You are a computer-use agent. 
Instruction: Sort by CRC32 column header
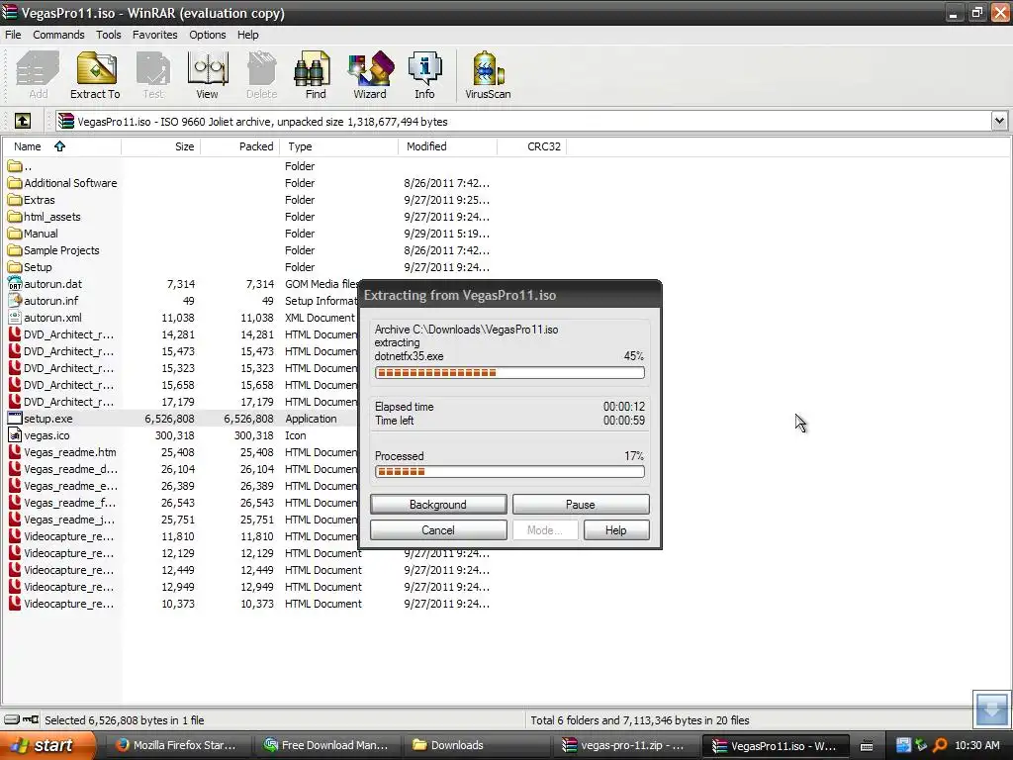[x=531, y=146]
